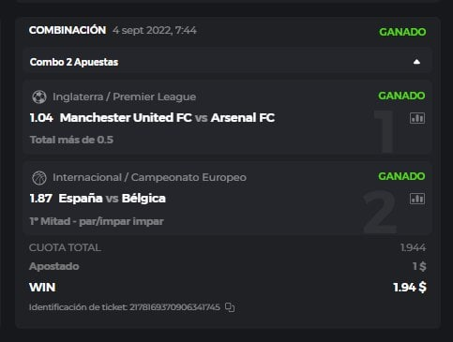Select Internacional / Campeonato Europeo label
The width and height of the screenshot is (453, 342).
pyautogui.click(x=149, y=177)
